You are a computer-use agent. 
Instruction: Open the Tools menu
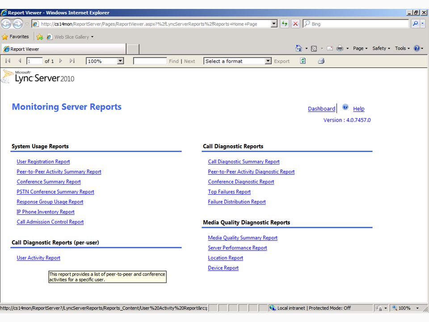click(402, 48)
